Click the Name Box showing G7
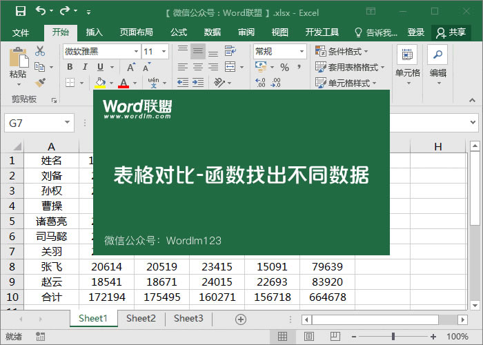This screenshot has width=483, height=345. (33, 123)
